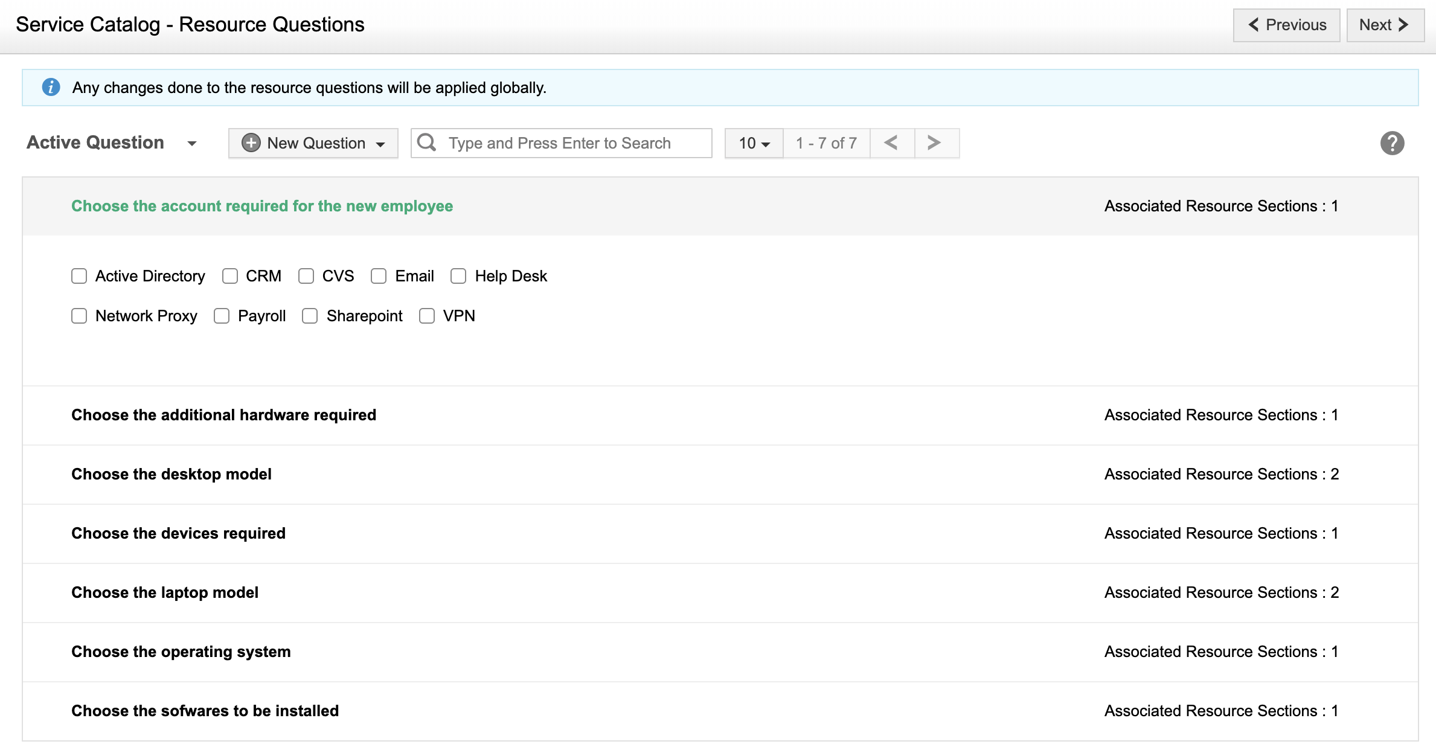The image size is (1436, 750).
Task: Open the 10 per page dropdown
Action: point(754,143)
